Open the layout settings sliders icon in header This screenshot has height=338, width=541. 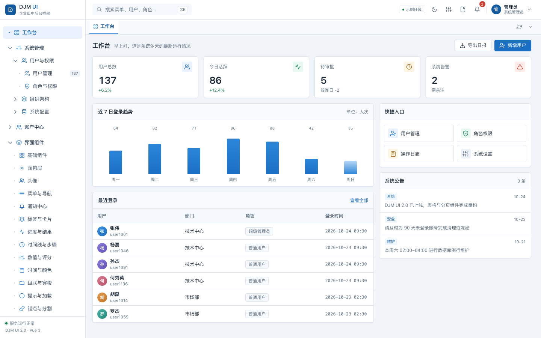[449, 9]
